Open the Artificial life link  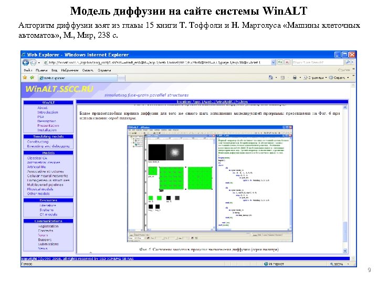pos(36,167)
